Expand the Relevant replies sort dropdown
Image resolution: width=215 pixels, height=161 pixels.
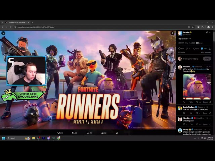tap(181, 52)
